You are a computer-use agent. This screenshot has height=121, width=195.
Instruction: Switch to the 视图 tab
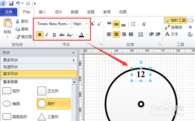pos(123,12)
